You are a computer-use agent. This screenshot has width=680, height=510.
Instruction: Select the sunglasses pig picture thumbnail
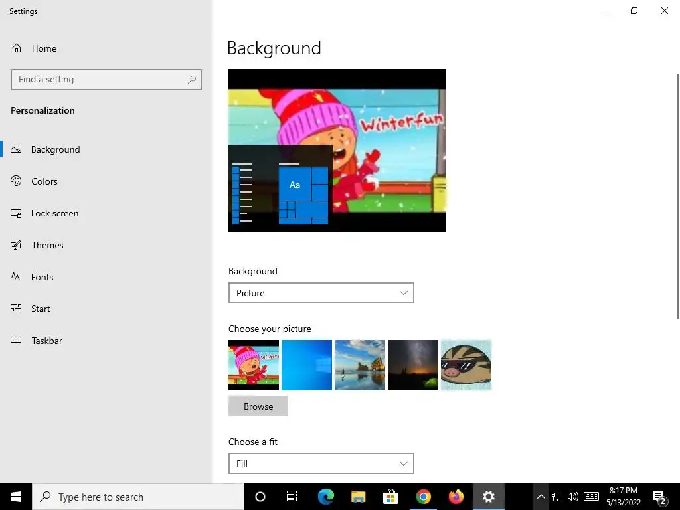pos(466,365)
